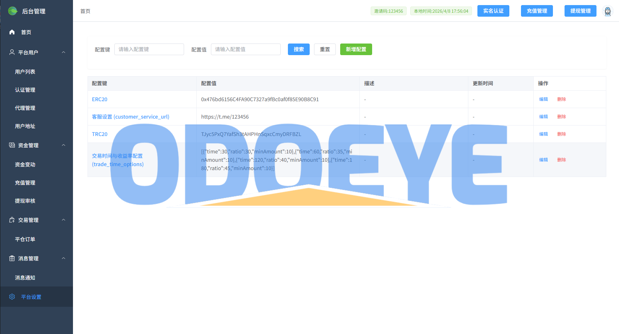The height and width of the screenshot is (334, 619).
Task: Click the green leaf logo icon
Action: tap(13, 11)
